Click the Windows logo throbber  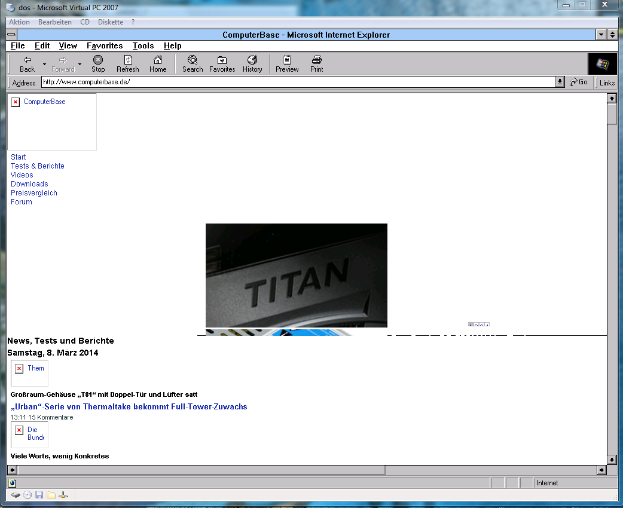click(x=602, y=64)
